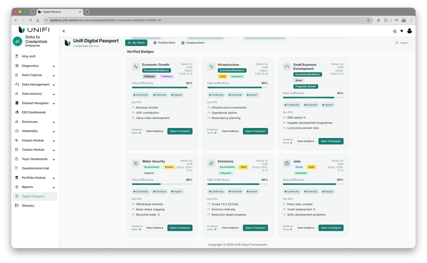The image size is (427, 263).
Task: Click the search magnifier icon in header
Action: [395, 31]
